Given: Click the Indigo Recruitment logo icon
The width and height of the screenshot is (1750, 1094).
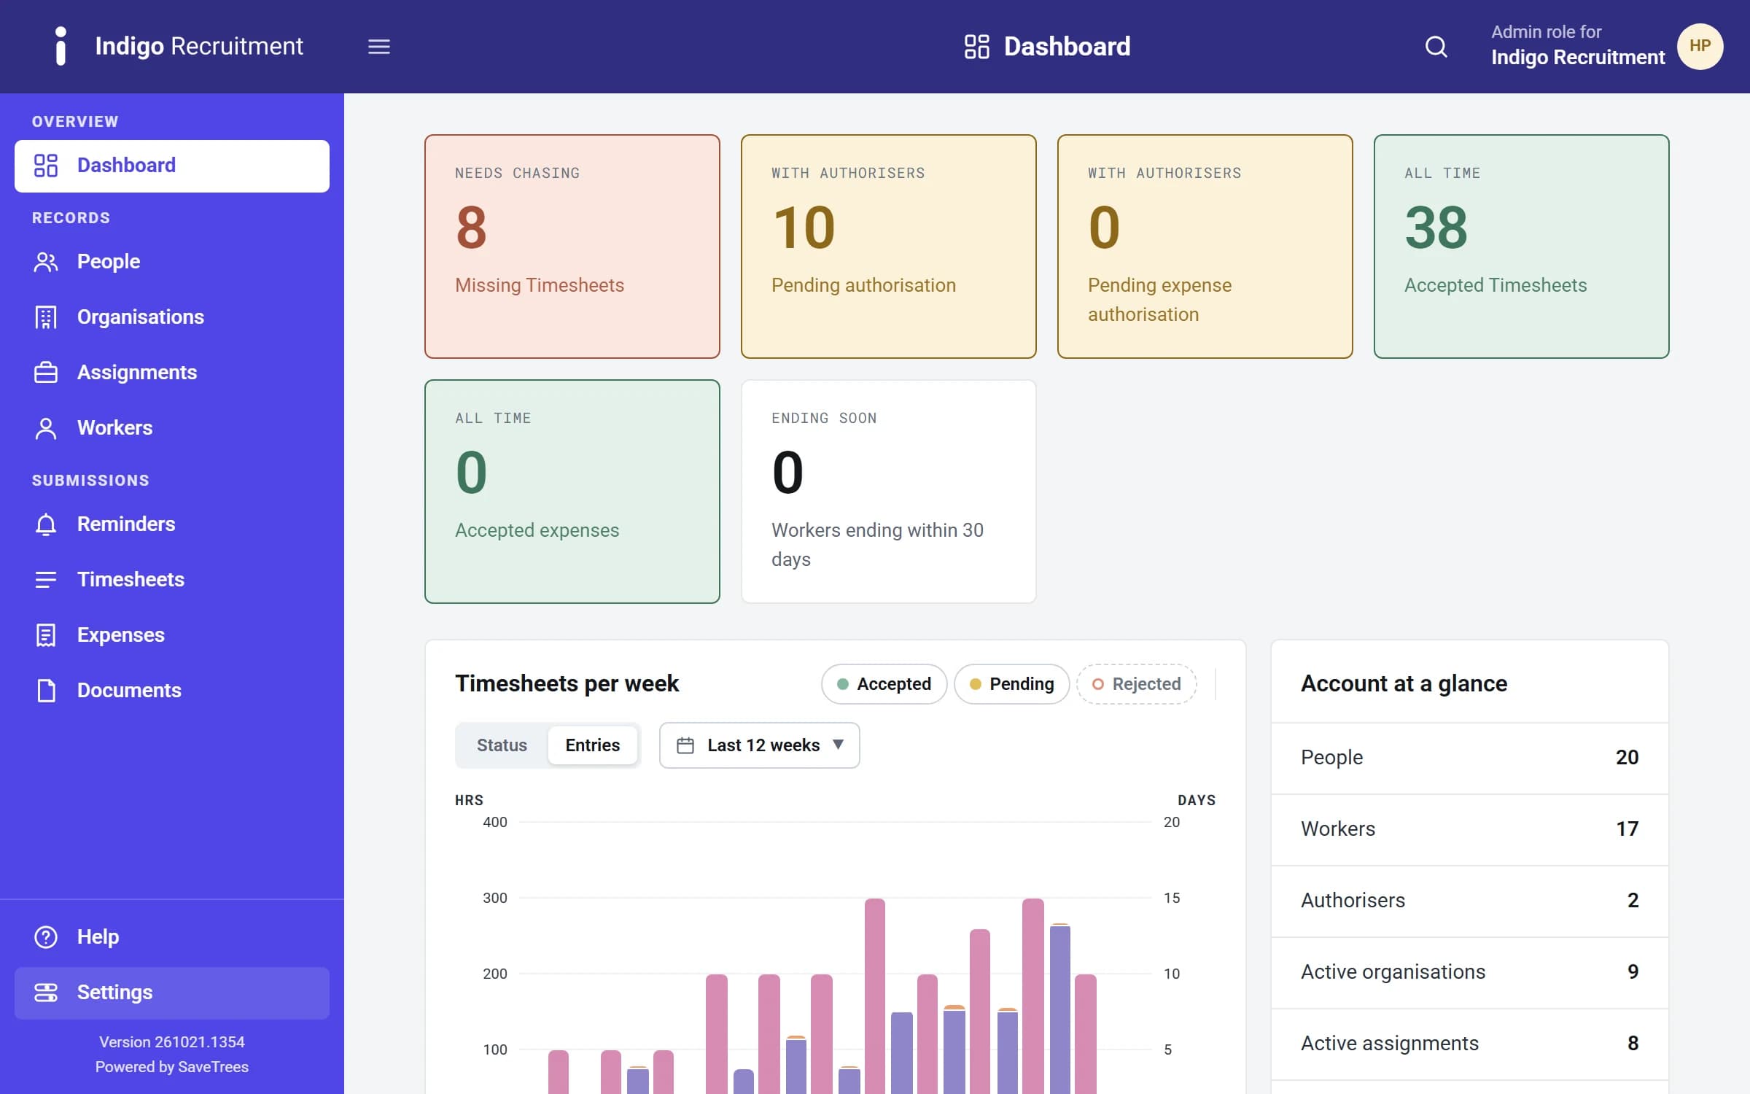Looking at the screenshot, I should [61, 46].
